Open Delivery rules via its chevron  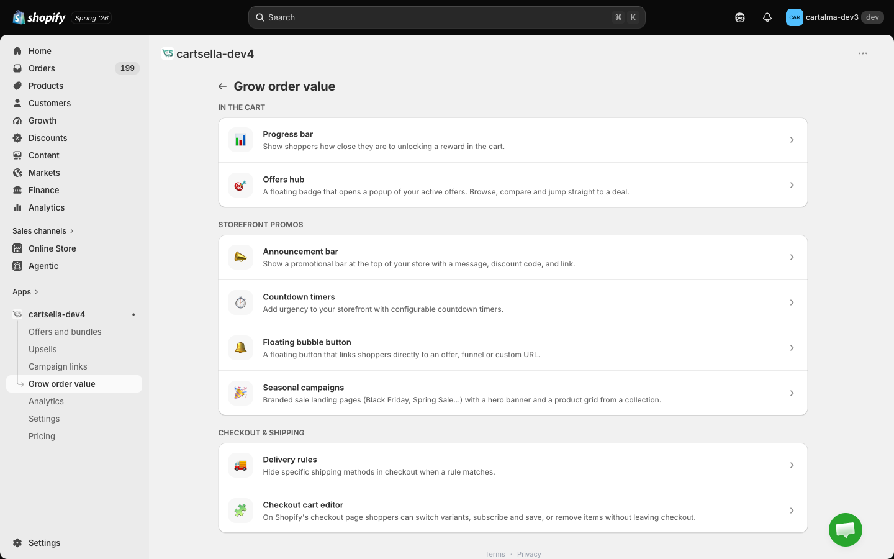[792, 465]
